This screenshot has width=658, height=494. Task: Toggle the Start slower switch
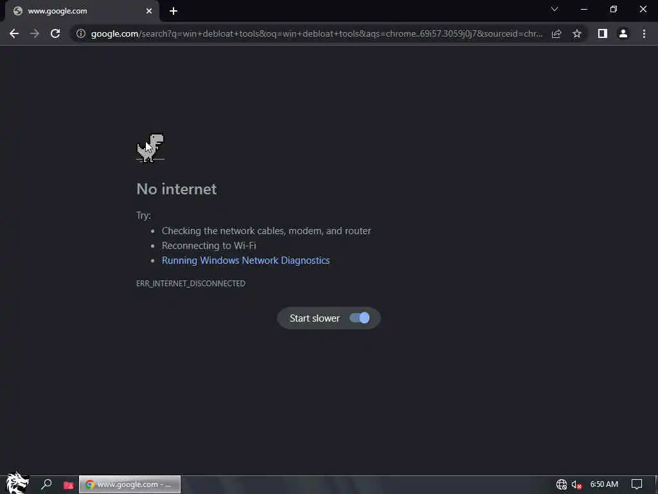[x=360, y=318]
